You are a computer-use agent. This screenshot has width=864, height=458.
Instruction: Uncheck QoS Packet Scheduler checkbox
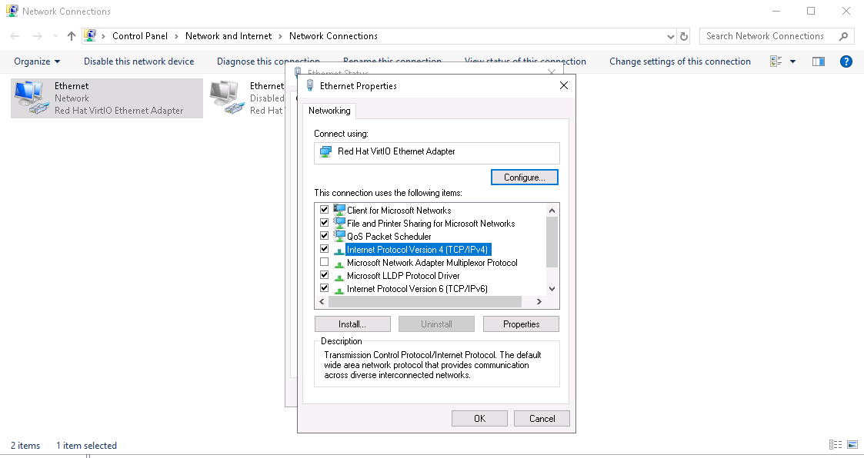click(x=324, y=236)
